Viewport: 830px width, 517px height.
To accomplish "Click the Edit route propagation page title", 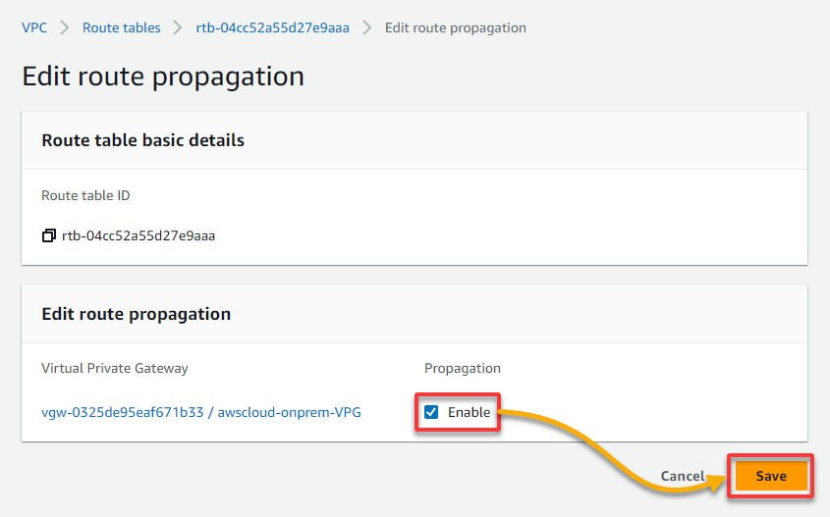I will click(x=163, y=77).
